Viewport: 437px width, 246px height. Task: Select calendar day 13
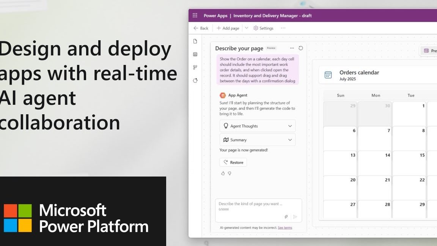340,163
